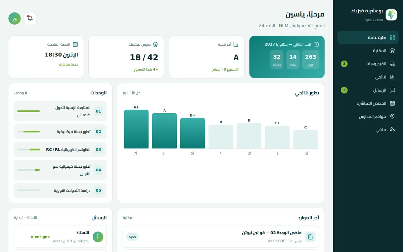Click the دروس مكتملة layers icon
403x252 pixels.
(x=156, y=44)
